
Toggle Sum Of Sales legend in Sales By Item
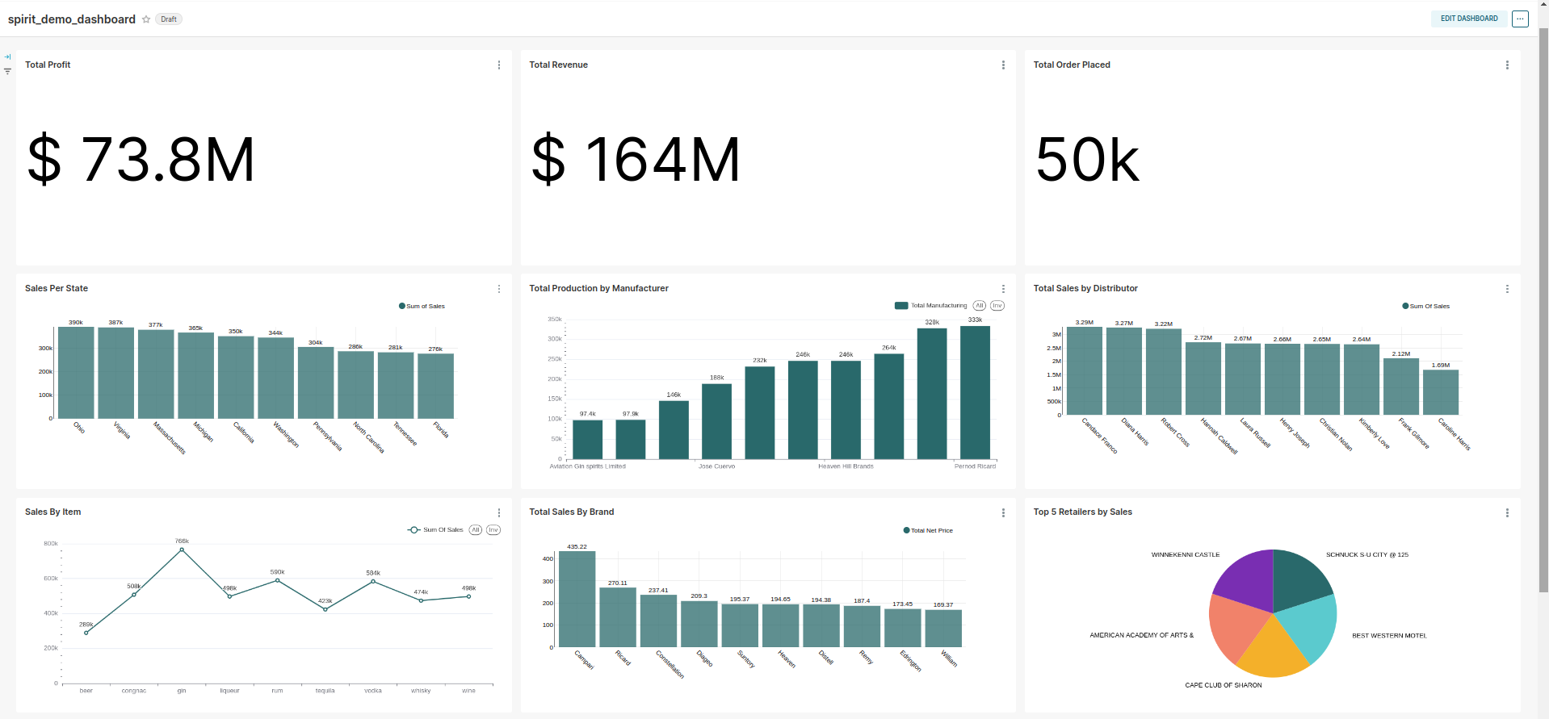[436, 530]
